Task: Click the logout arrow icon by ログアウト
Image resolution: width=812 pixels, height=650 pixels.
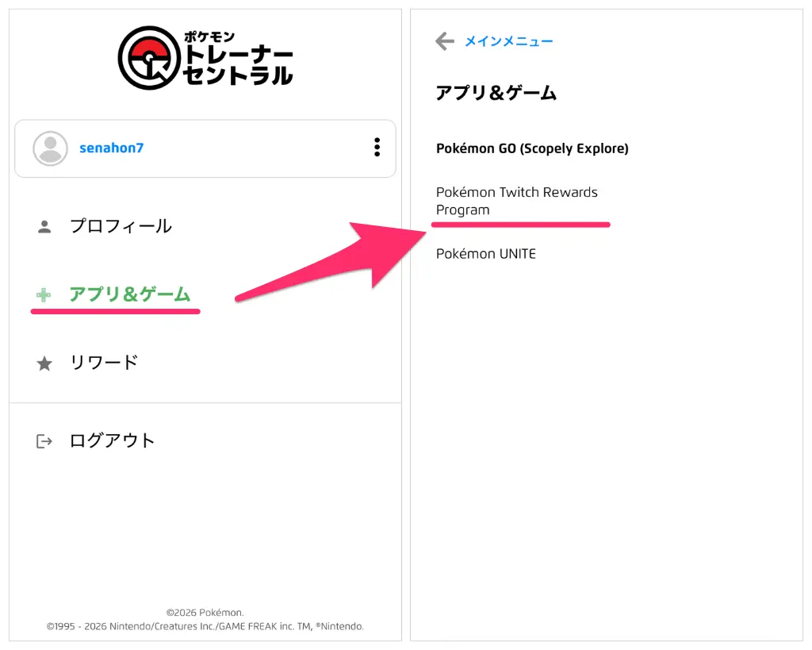Action: click(44, 441)
